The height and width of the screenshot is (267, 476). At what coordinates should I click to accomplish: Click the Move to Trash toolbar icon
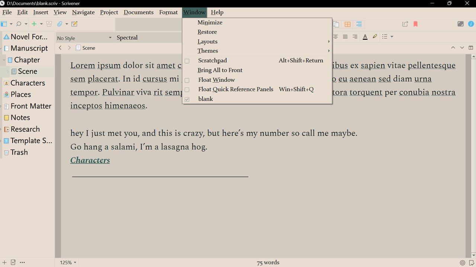pyautogui.click(x=49, y=24)
